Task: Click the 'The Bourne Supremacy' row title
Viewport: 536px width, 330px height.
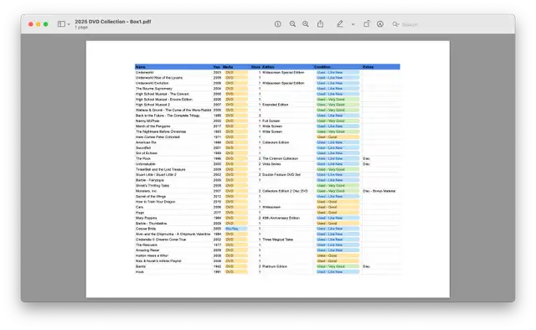Action: (x=154, y=89)
